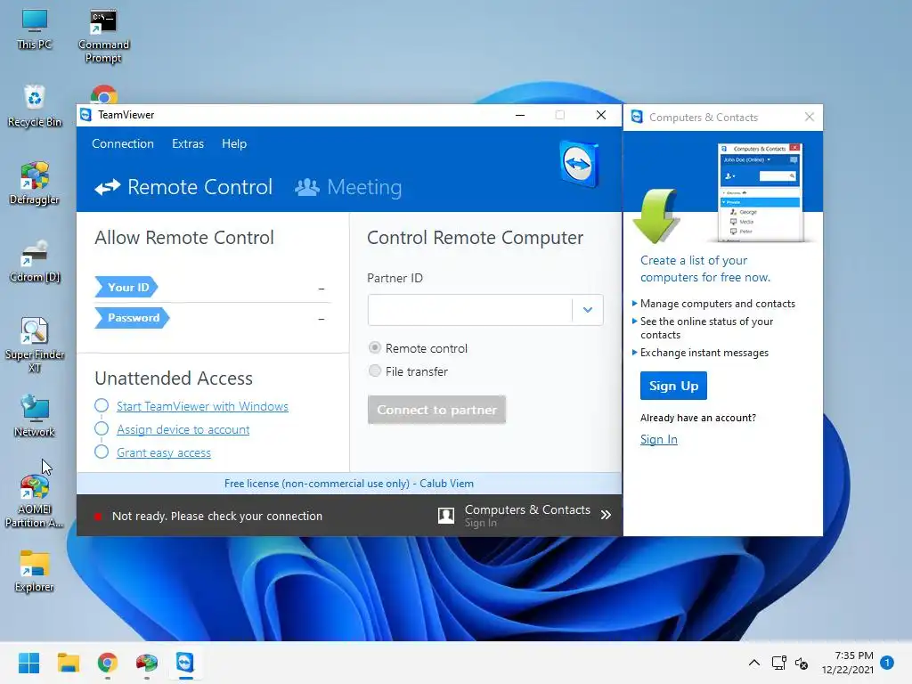Minimize the TeamViewer window

tap(520, 115)
